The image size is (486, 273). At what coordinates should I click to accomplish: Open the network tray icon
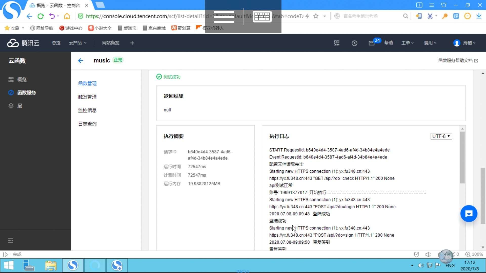(429, 265)
